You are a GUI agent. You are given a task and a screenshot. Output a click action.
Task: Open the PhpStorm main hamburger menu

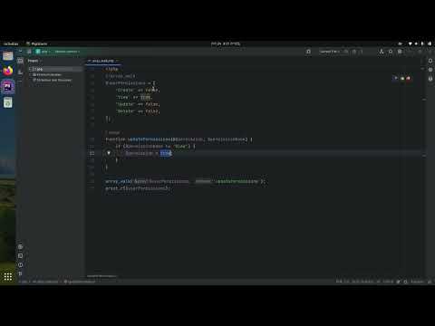click(29, 52)
